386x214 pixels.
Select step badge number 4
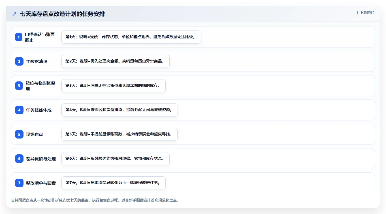pyautogui.click(x=19, y=110)
